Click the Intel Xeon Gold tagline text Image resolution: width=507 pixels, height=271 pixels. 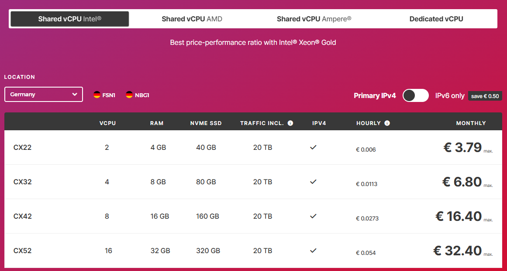[253, 42]
